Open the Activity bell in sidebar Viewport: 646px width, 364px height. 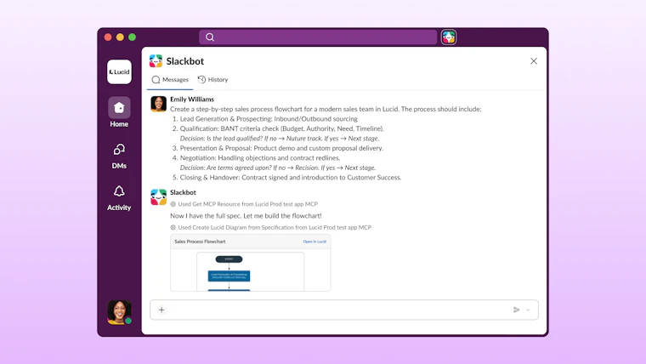[x=119, y=198]
